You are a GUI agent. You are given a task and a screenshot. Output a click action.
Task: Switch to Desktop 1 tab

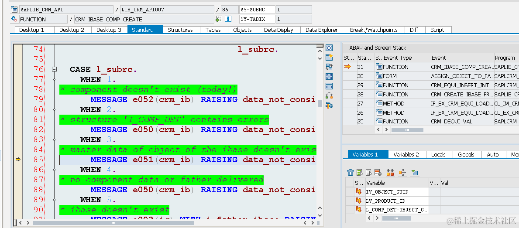(x=32, y=30)
